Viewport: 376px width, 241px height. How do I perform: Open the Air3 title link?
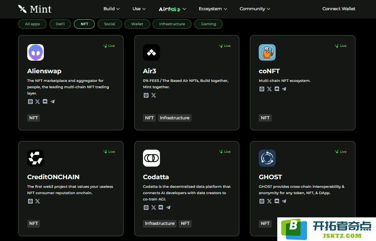pyautogui.click(x=150, y=71)
